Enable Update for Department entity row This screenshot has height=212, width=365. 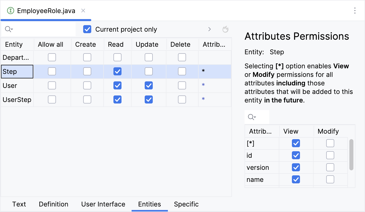point(149,57)
